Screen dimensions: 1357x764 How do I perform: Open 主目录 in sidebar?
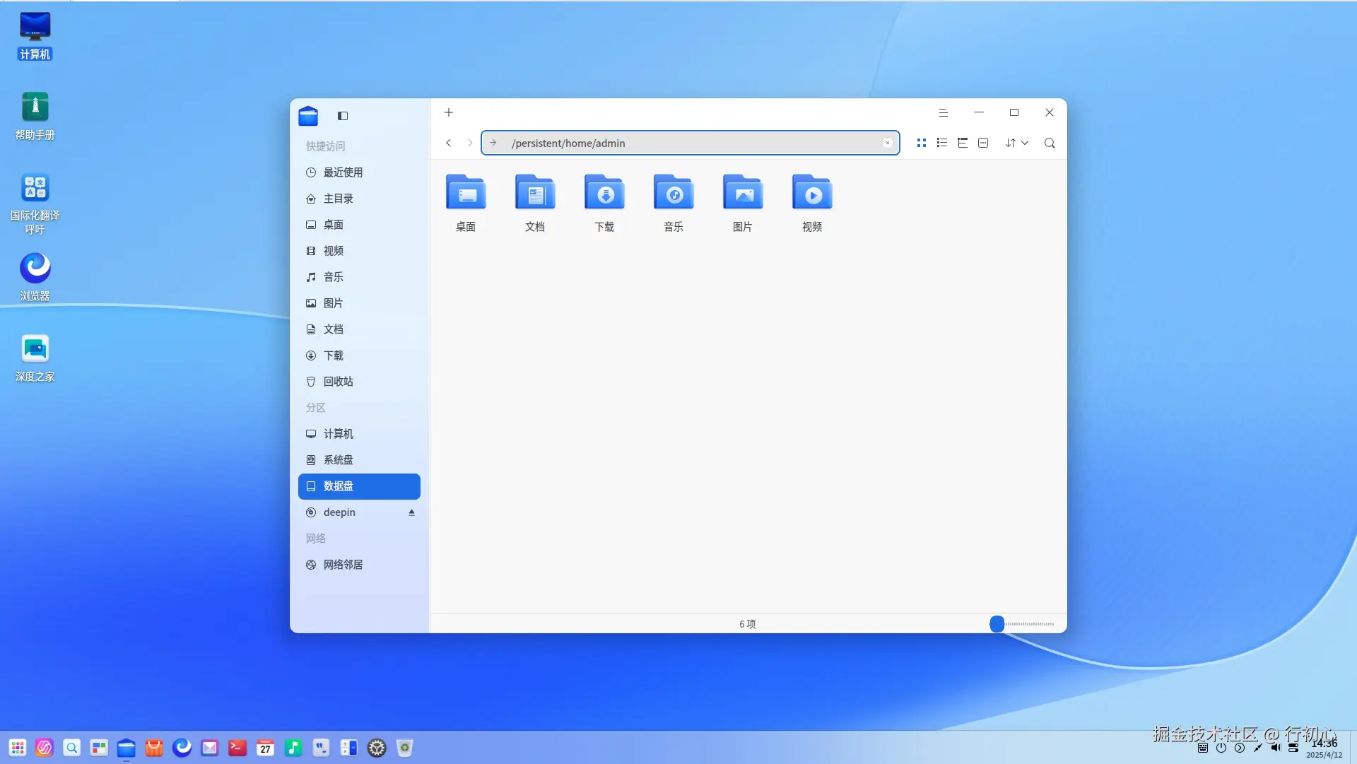pos(359,199)
